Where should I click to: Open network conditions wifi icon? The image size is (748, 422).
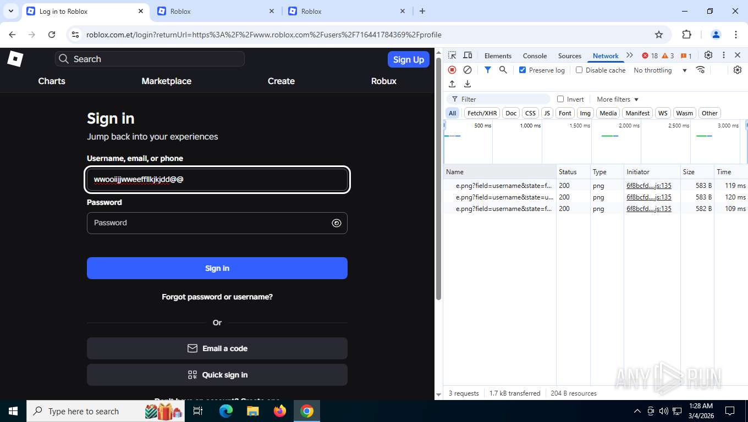tap(700, 70)
